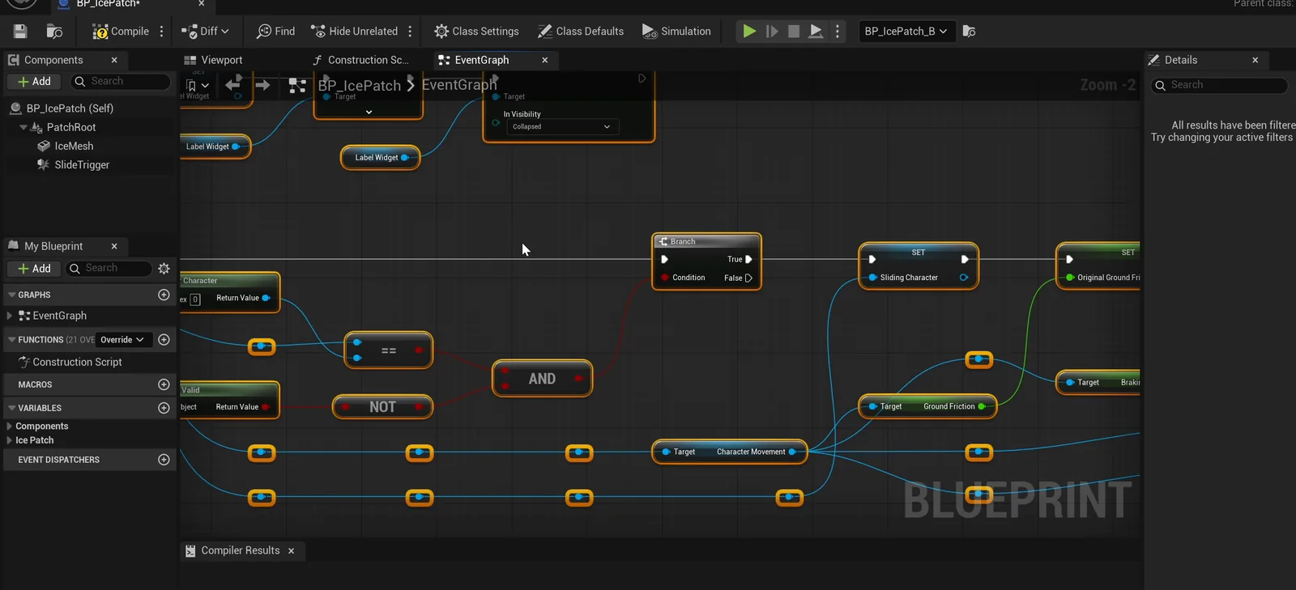Screen dimensions: 1296x590
Task: Start Simulation mode
Action: pos(676,32)
